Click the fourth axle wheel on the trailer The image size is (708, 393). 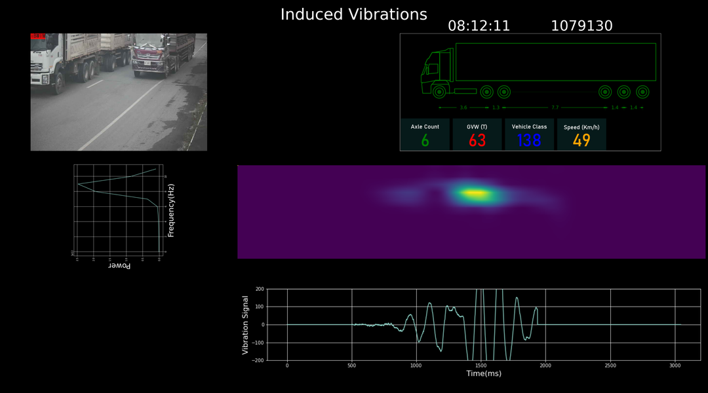605,92
